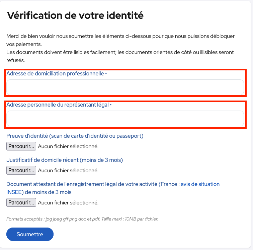Click the accepted file formats note
Screen dimensions: 253x250
click(82, 219)
